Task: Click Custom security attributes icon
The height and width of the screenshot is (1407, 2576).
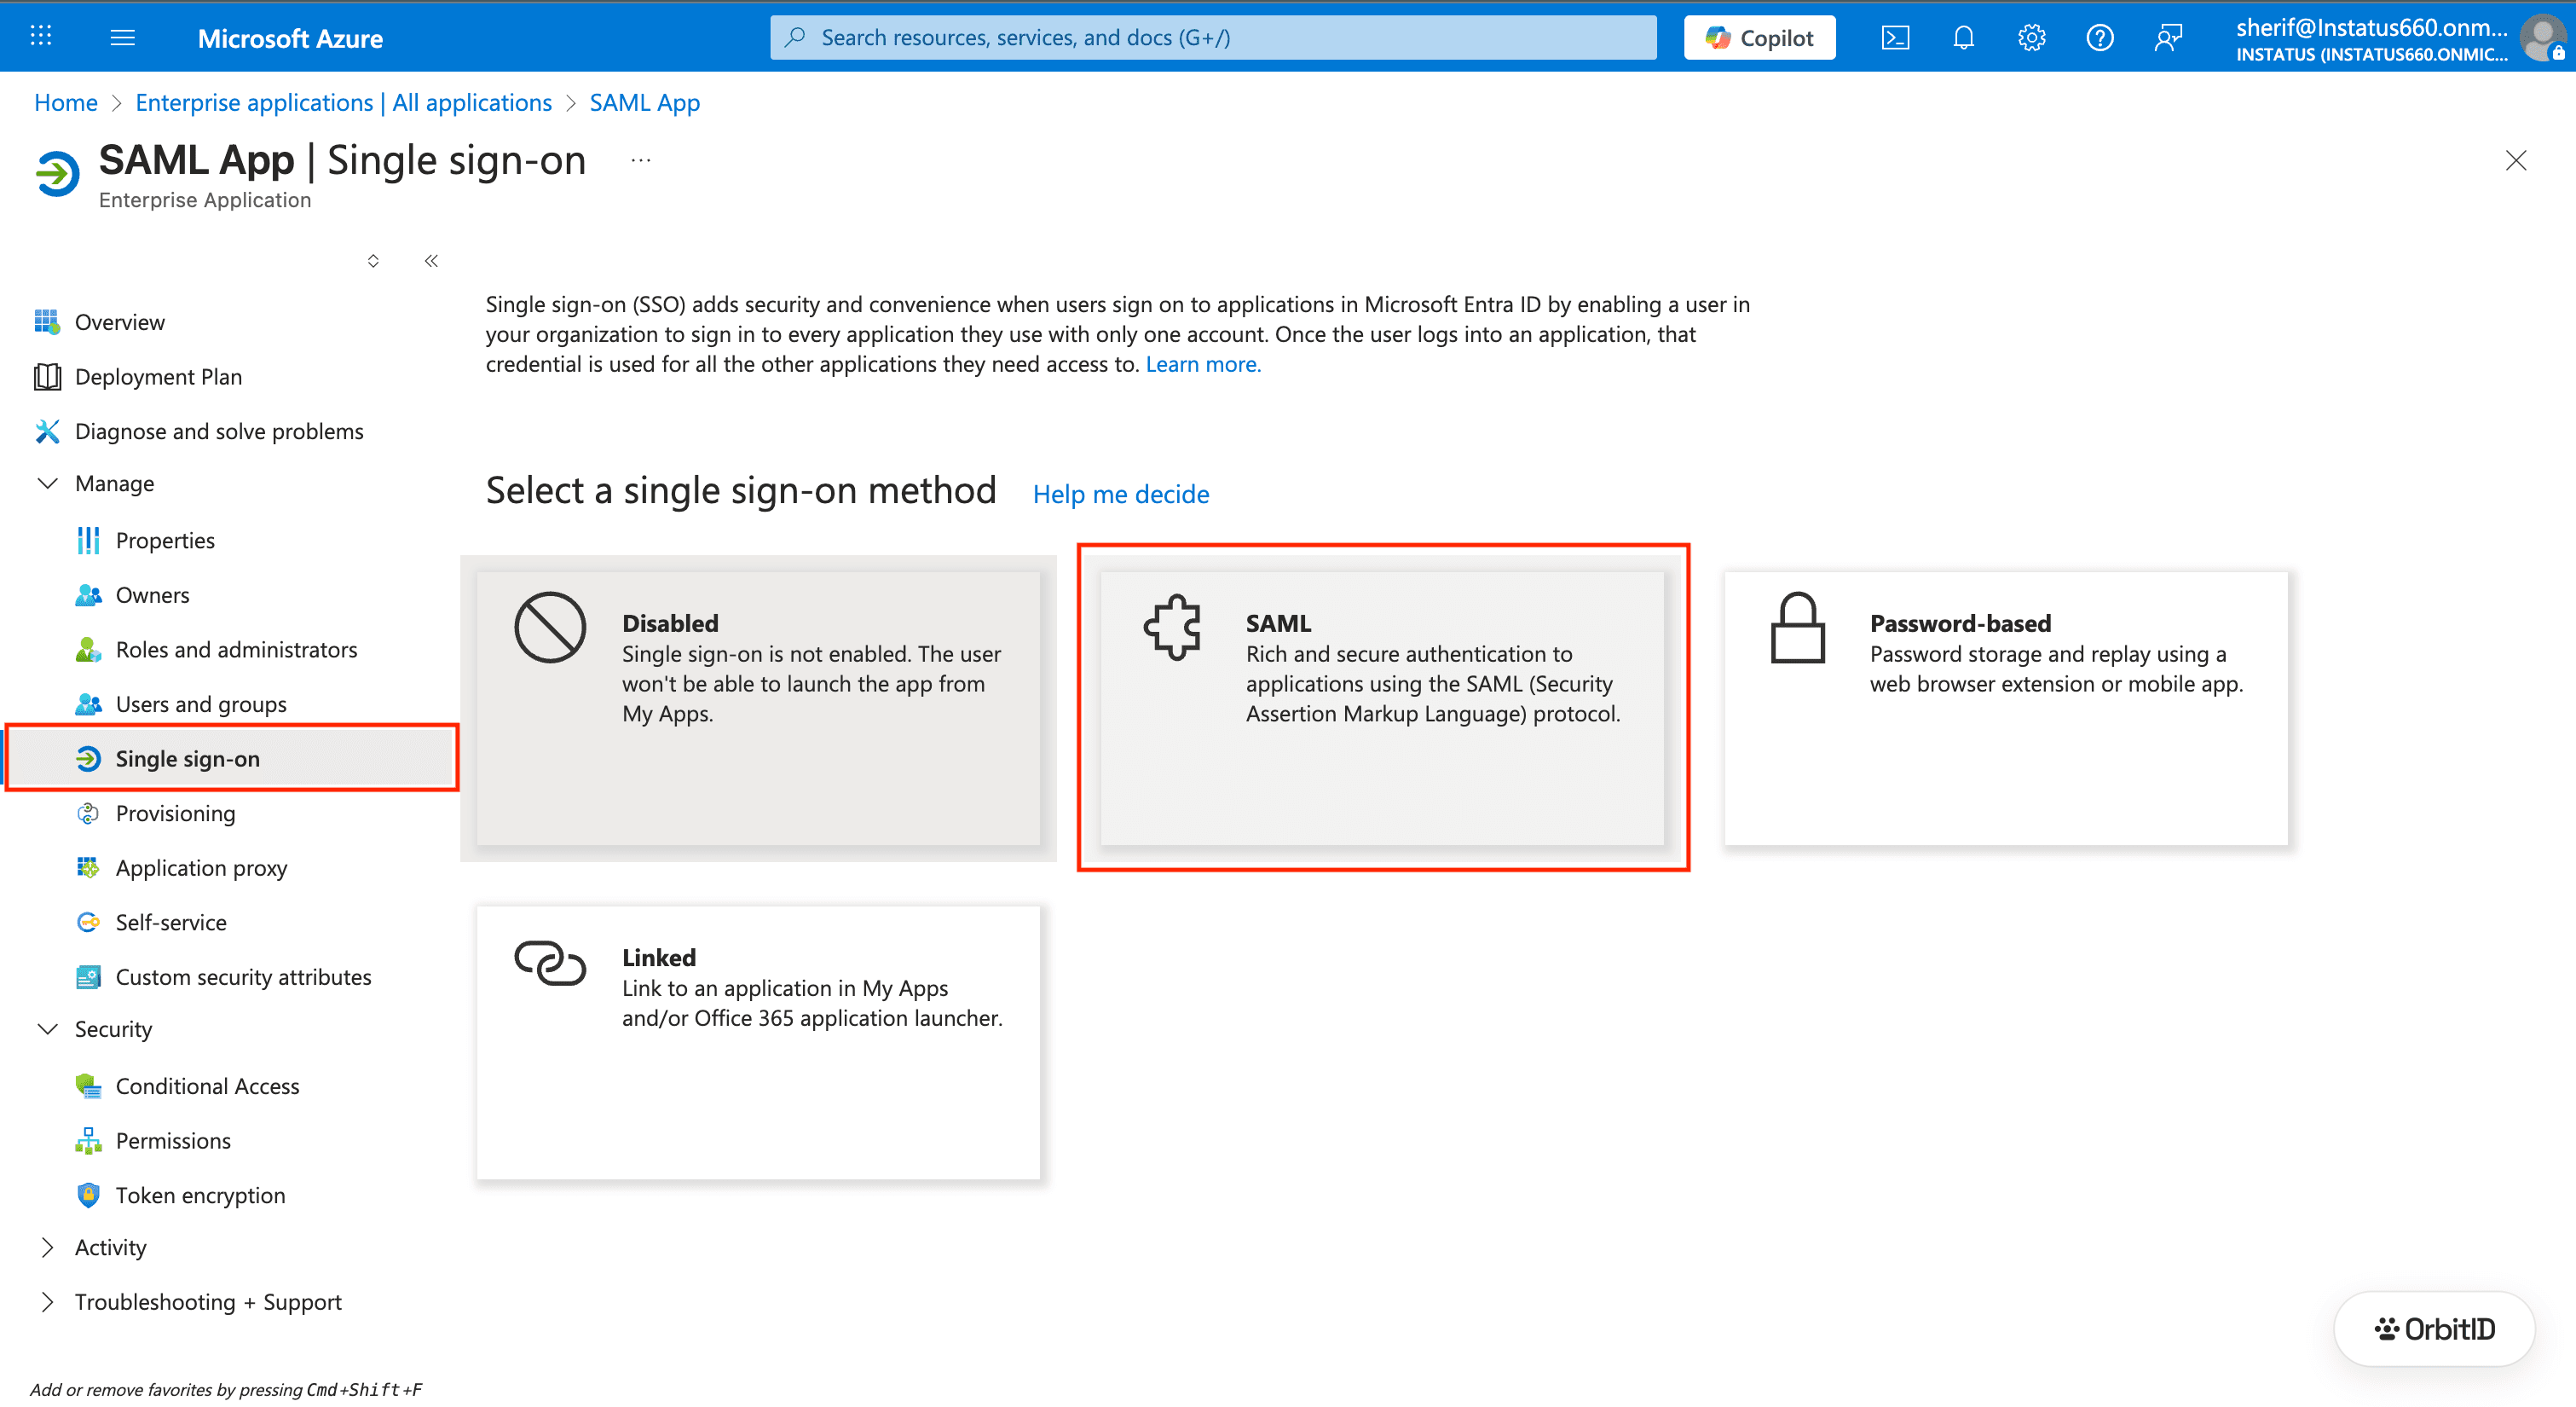Action: click(x=88, y=976)
